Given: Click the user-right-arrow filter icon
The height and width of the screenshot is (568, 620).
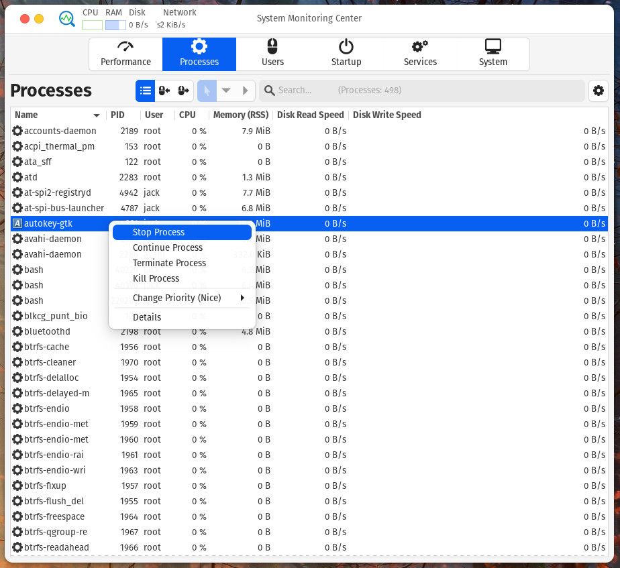Looking at the screenshot, I should [183, 90].
